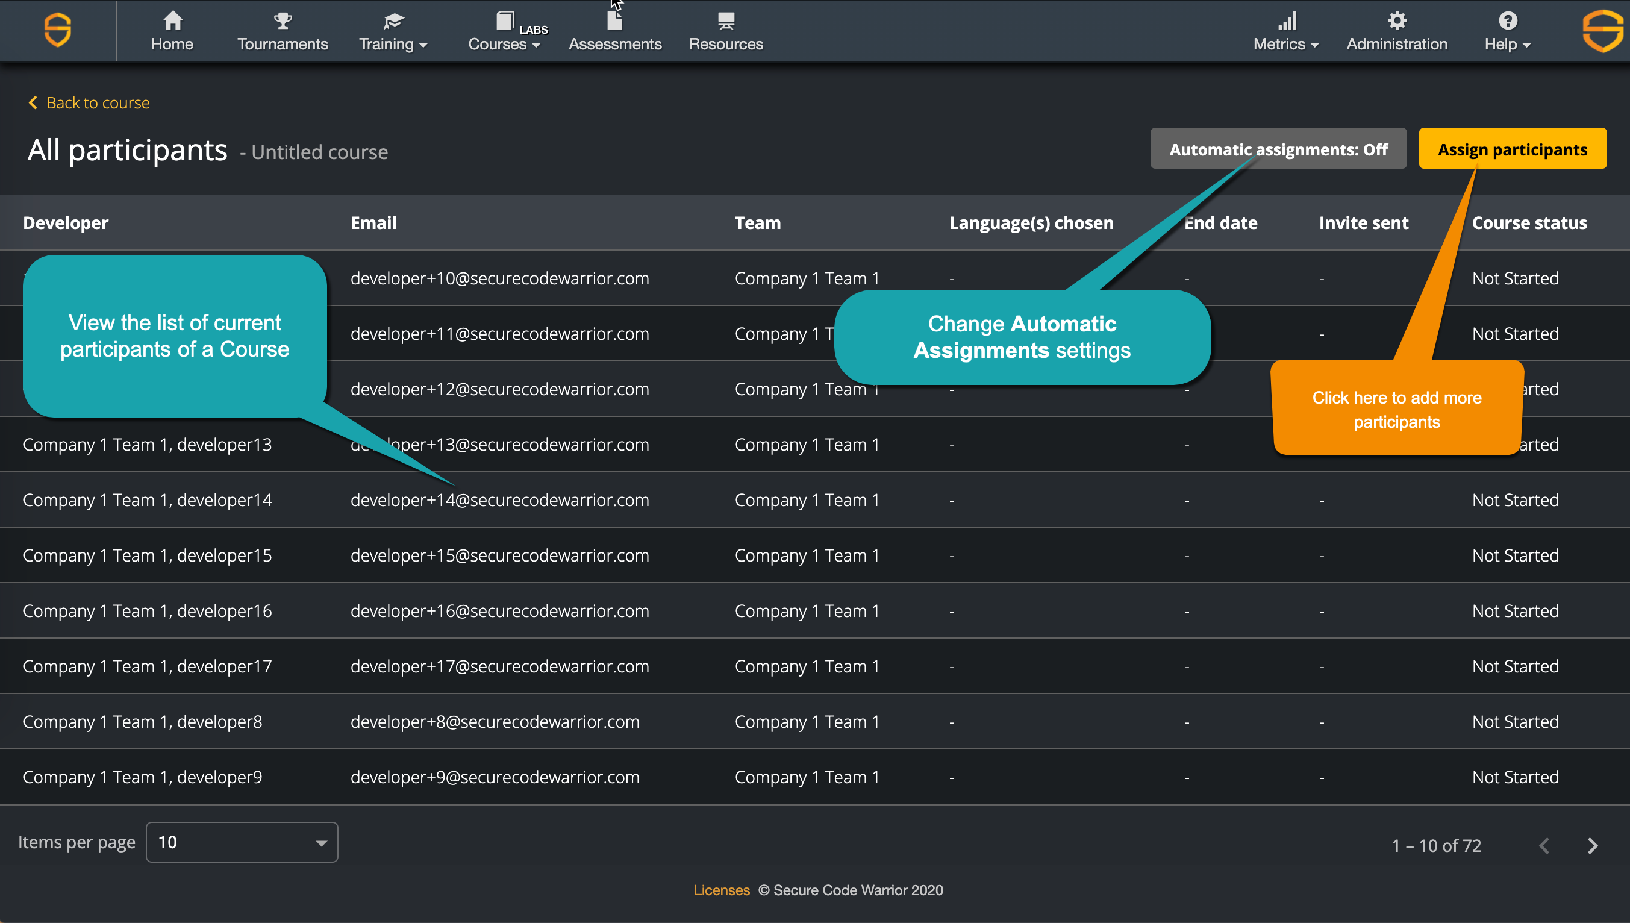This screenshot has width=1630, height=923.
Task: Open the Licenses link in footer
Action: (721, 889)
